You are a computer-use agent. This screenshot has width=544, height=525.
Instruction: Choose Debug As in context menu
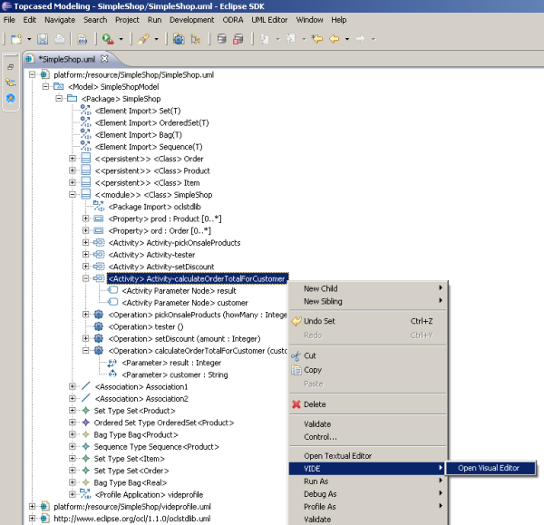point(368,494)
